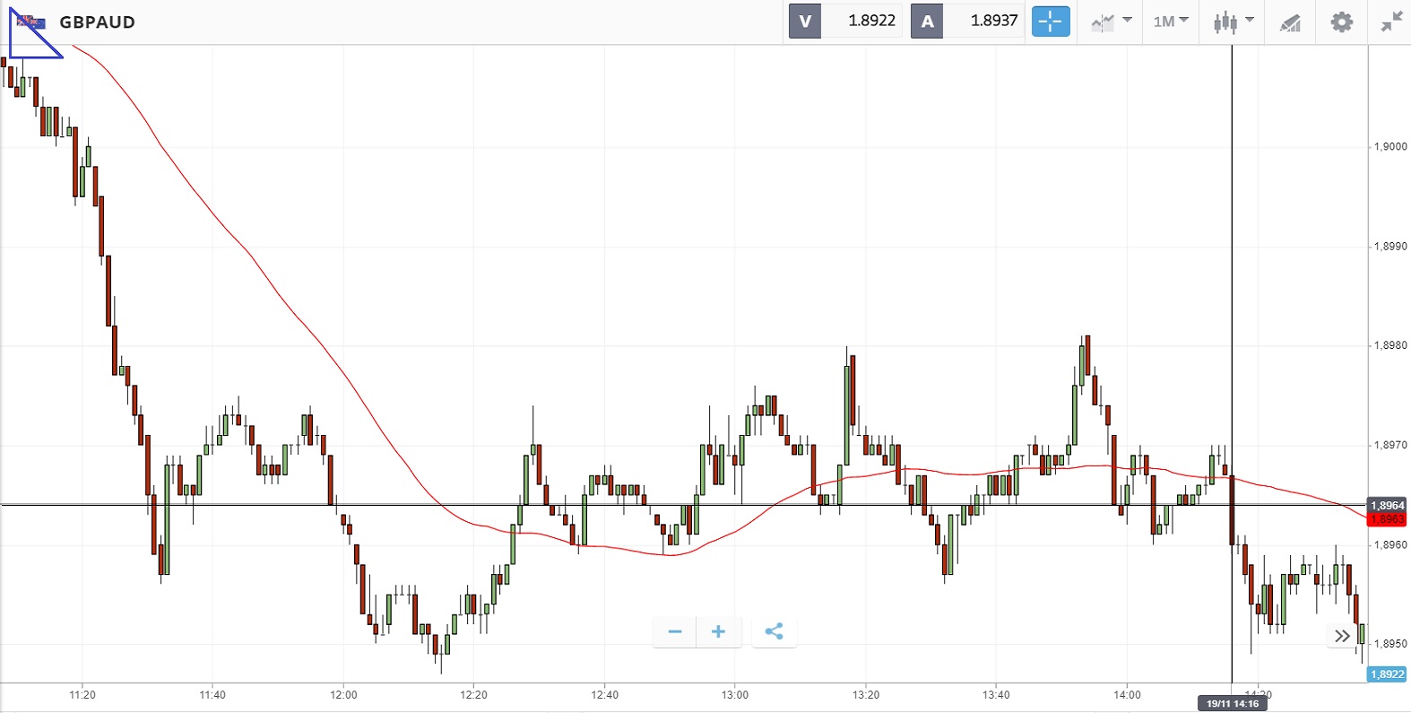Zoom in the chart with plus button
Image resolution: width=1411 pixels, height=713 pixels.
point(718,631)
